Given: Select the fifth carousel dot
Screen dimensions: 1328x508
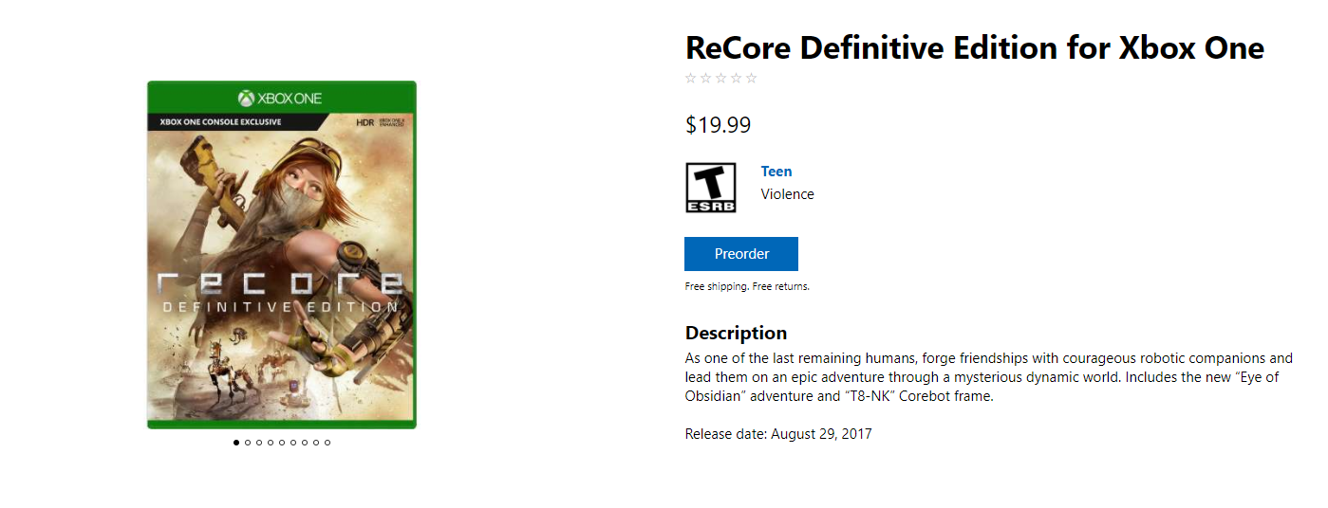Looking at the screenshot, I should click(x=282, y=443).
